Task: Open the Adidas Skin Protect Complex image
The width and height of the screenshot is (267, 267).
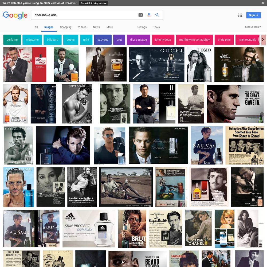Action: click(x=89, y=229)
